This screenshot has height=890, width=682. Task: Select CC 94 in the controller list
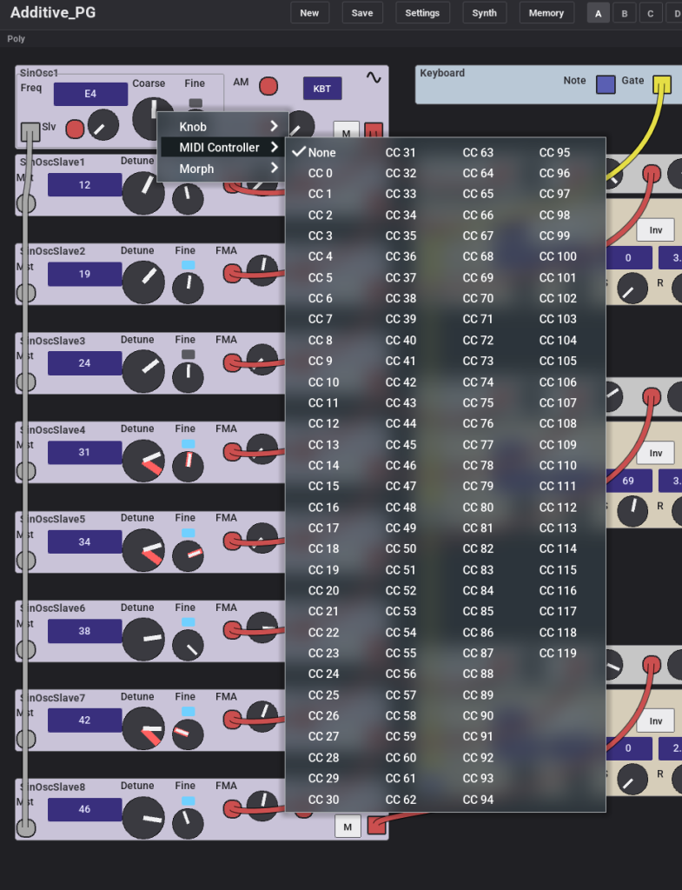(478, 800)
